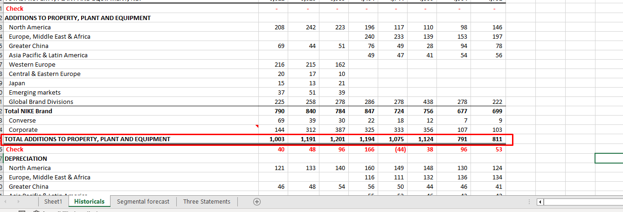The image size is (623, 212).
Task: Select total additions value 1,003
Action: [277, 139]
